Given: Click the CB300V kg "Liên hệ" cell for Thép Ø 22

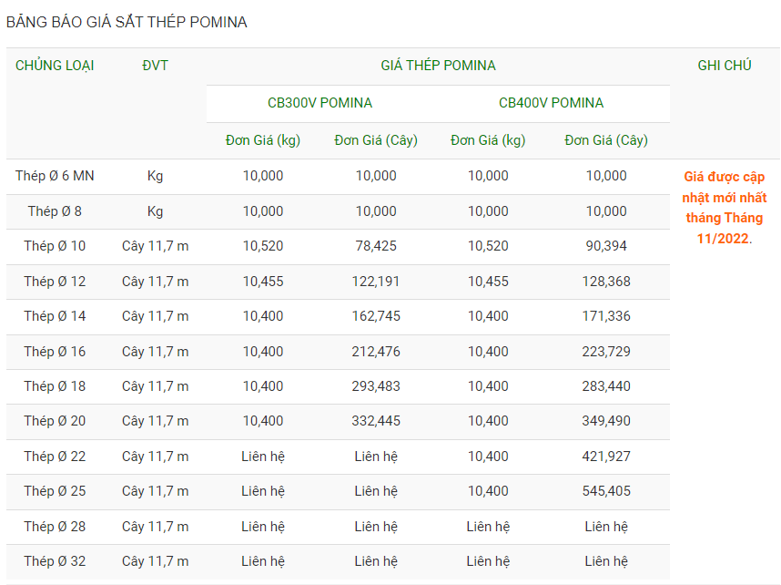Looking at the screenshot, I should point(263,457).
